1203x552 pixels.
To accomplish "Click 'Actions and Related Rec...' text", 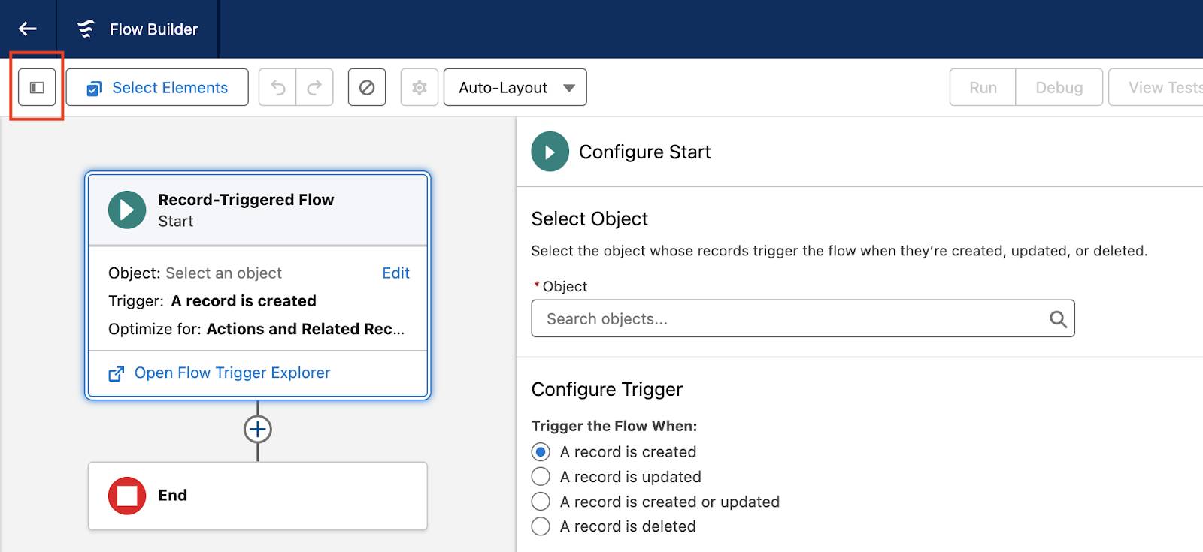I will [305, 329].
